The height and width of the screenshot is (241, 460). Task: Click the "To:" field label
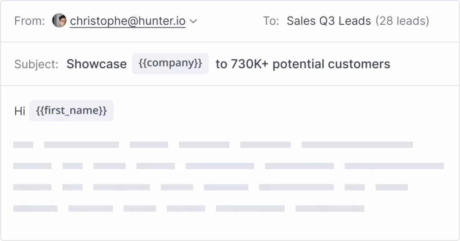tap(271, 21)
